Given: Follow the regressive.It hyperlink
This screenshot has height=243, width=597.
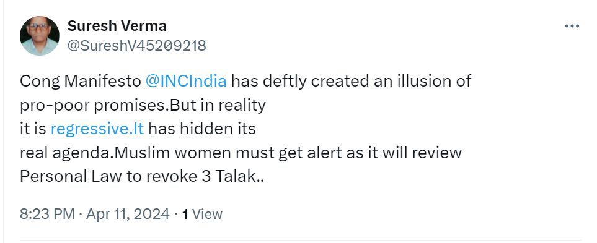Looking at the screenshot, I should pyautogui.click(x=97, y=129).
